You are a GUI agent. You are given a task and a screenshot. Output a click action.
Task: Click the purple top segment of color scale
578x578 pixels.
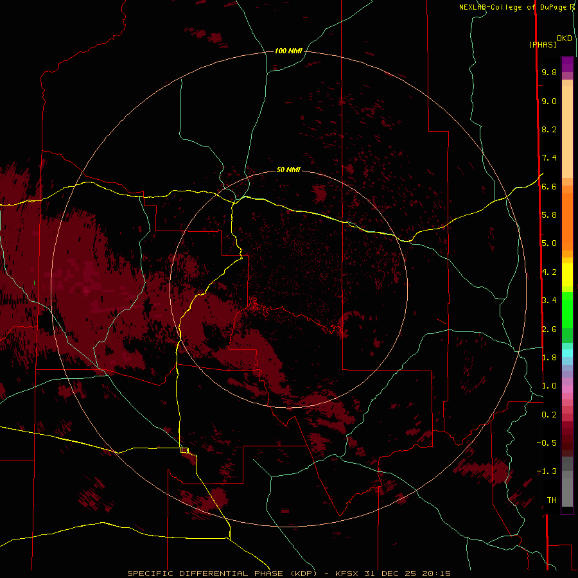click(567, 65)
